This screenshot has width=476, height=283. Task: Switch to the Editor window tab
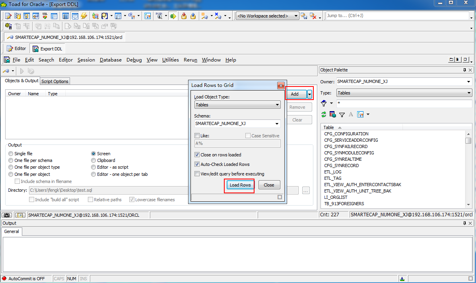(17, 48)
